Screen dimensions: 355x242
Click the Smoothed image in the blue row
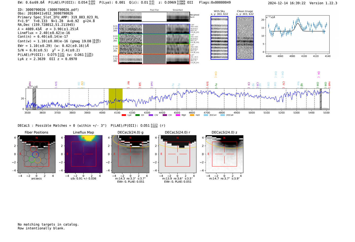(178, 29)
